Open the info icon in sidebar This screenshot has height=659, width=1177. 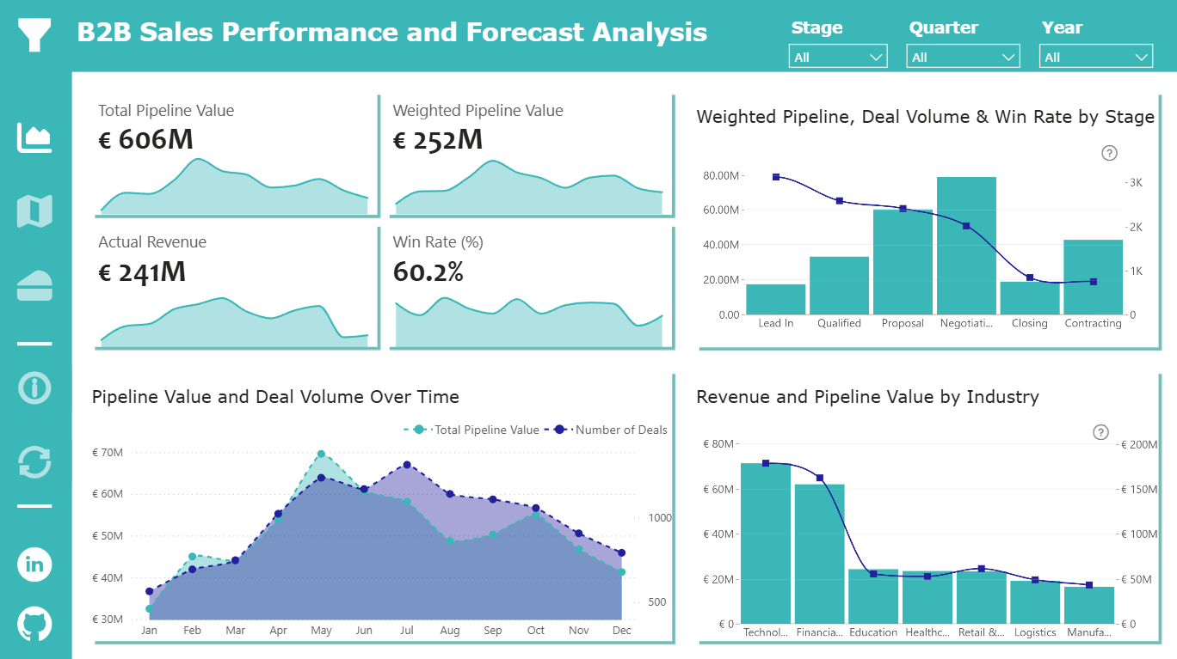(x=35, y=387)
